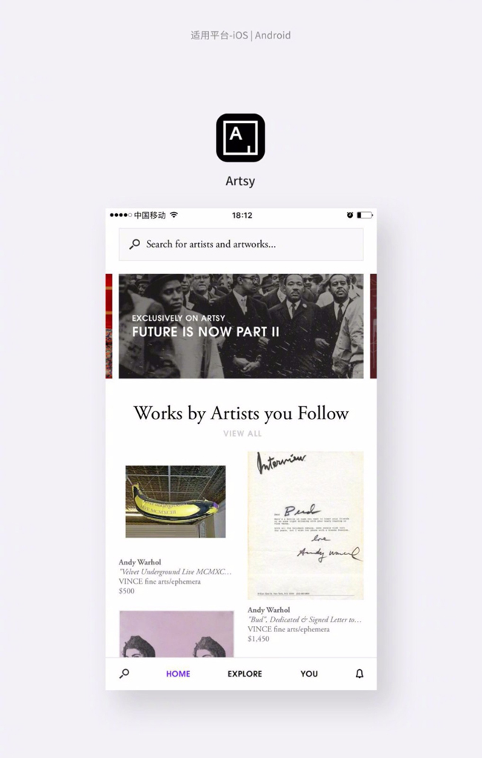This screenshot has width=482, height=758.
Task: Tap the magnifier icon in search field
Action: pyautogui.click(x=134, y=244)
